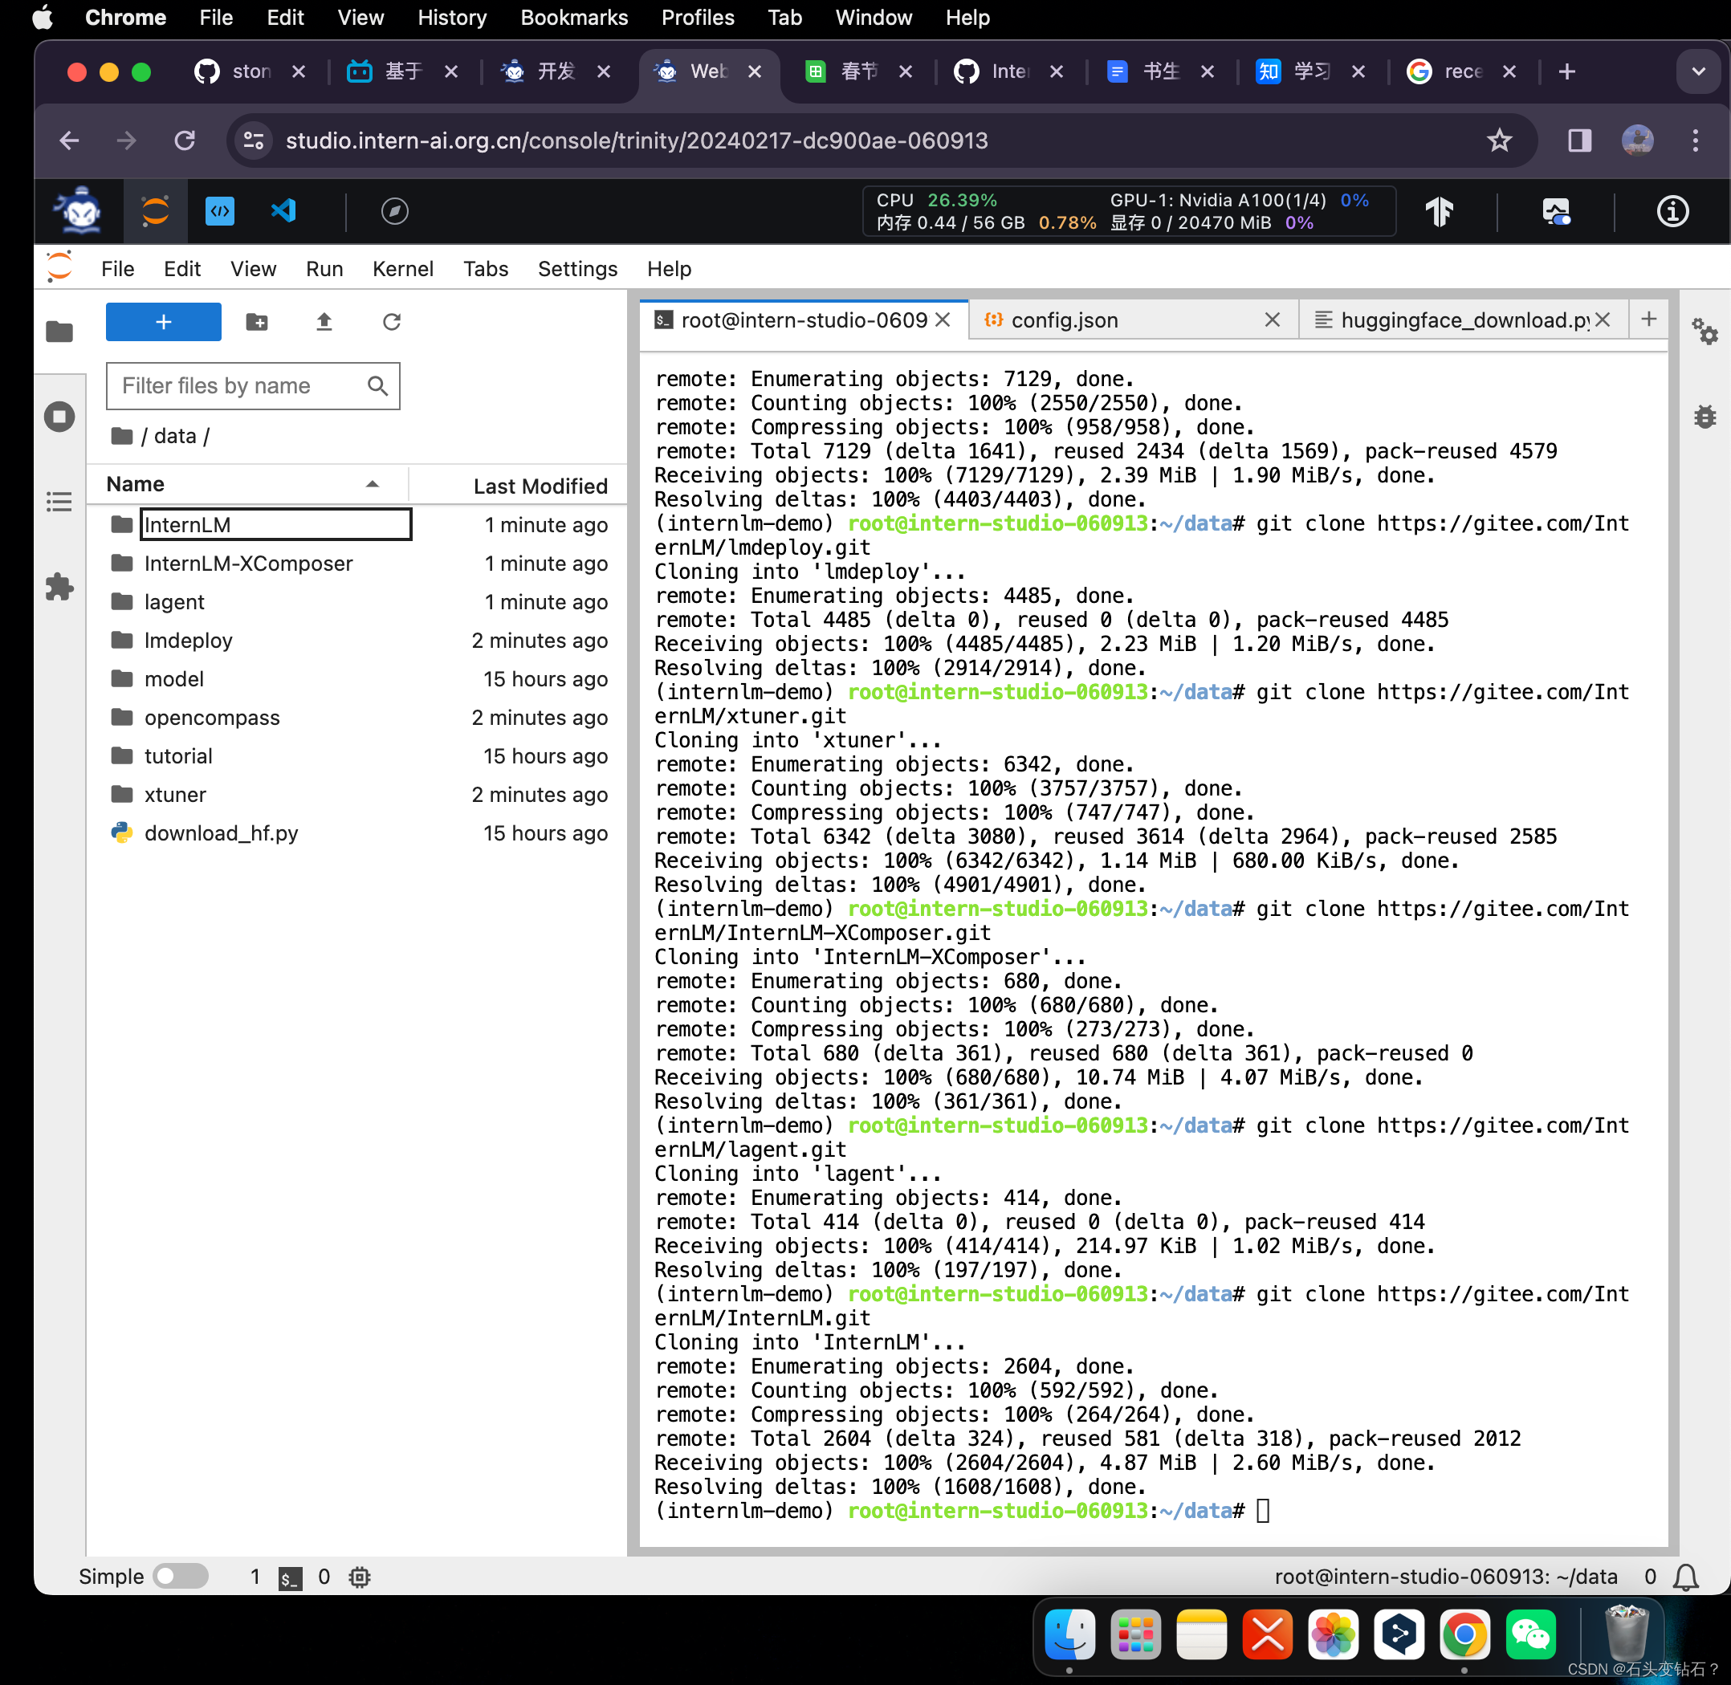Viewport: 1731px width, 1685px height.
Task: Click the JupyterLab icon in top toolbar
Action: (155, 210)
